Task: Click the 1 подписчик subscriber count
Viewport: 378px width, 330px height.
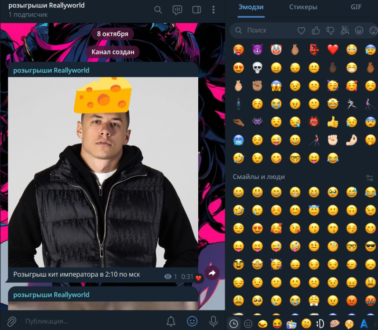Action: click(28, 15)
